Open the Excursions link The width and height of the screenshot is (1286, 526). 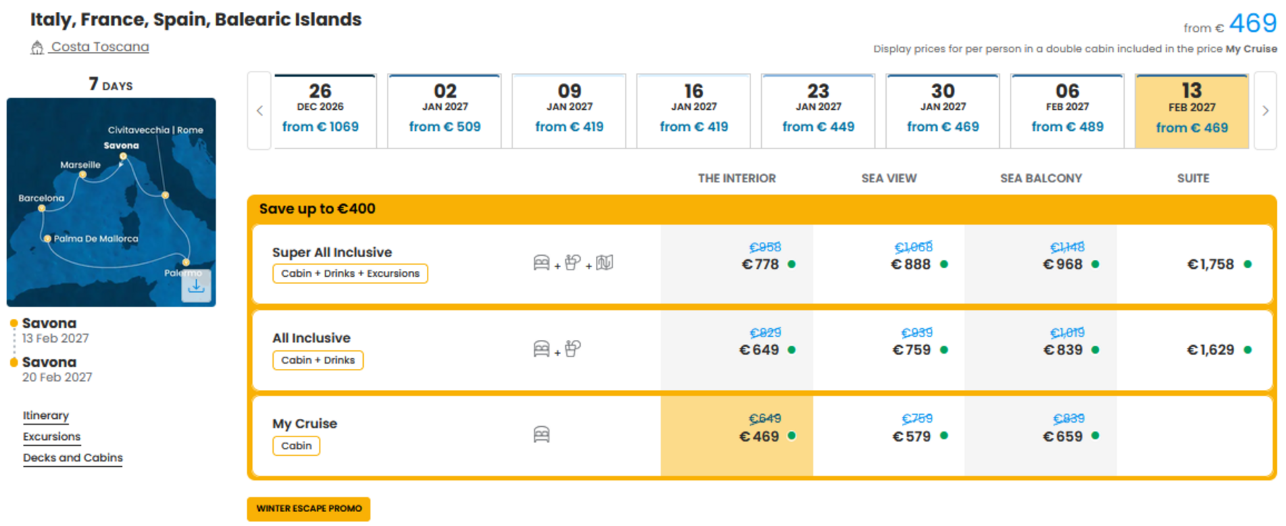[51, 437]
